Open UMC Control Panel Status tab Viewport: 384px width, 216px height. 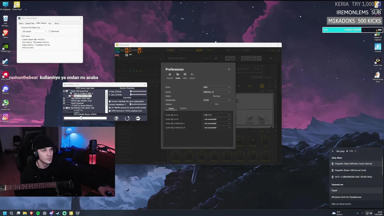(21, 23)
